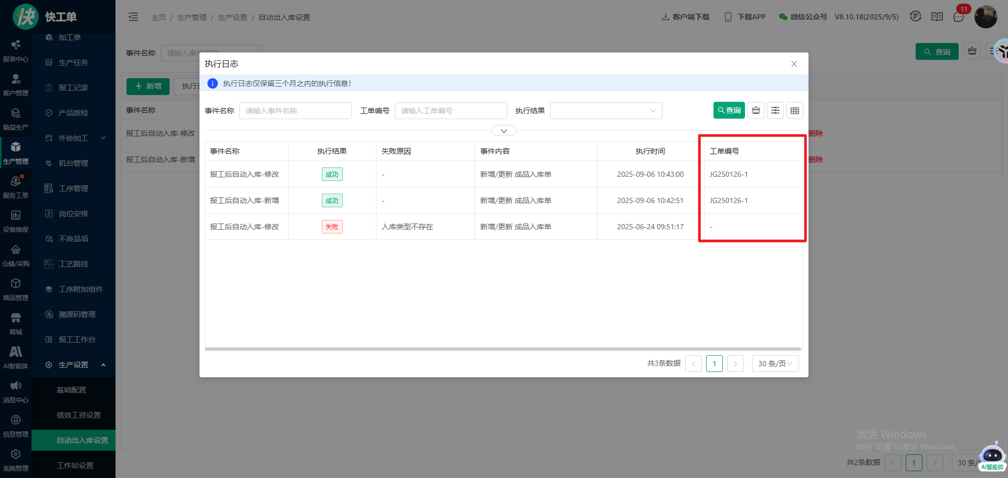
Task: Select 工作站设置 in the sidebar menu
Action: [x=75, y=465]
